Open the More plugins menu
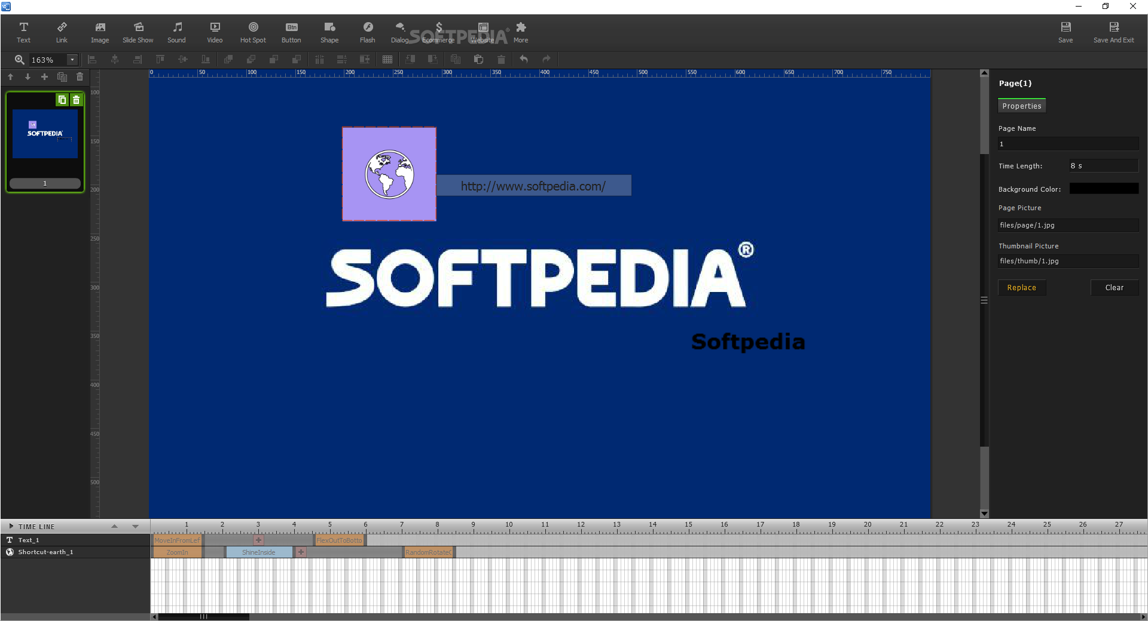 click(x=521, y=32)
